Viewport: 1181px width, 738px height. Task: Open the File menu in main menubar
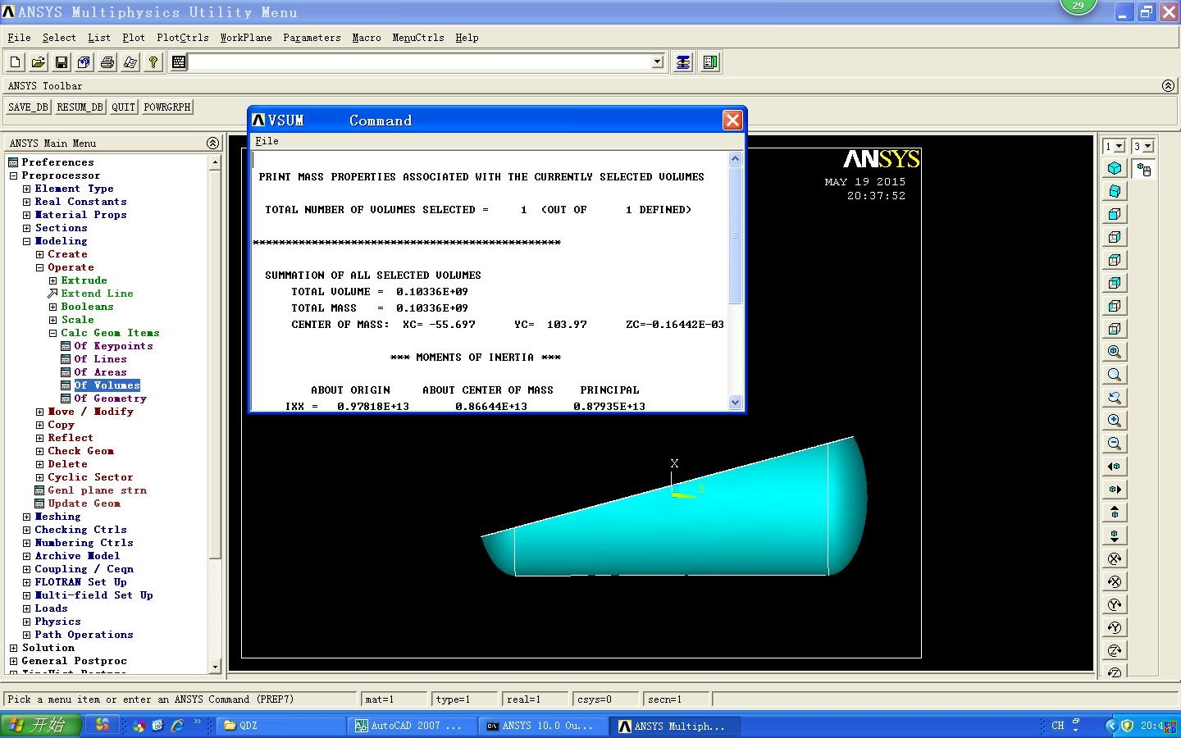(x=19, y=38)
